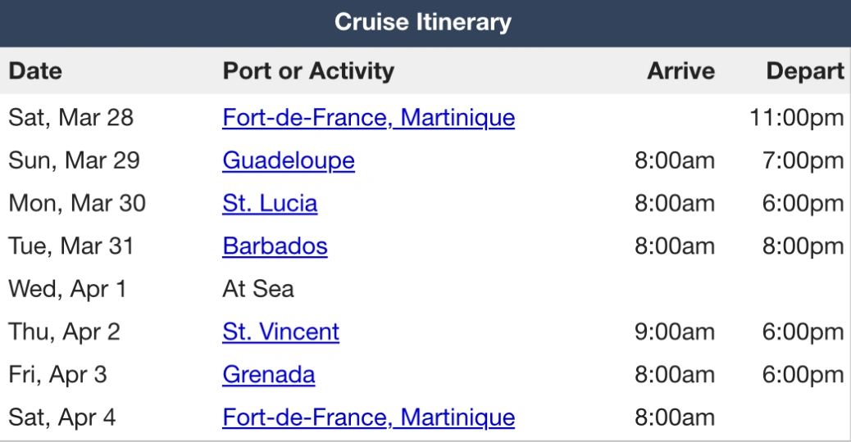
Task: Open the St. Lucia port link
Action: click(269, 203)
